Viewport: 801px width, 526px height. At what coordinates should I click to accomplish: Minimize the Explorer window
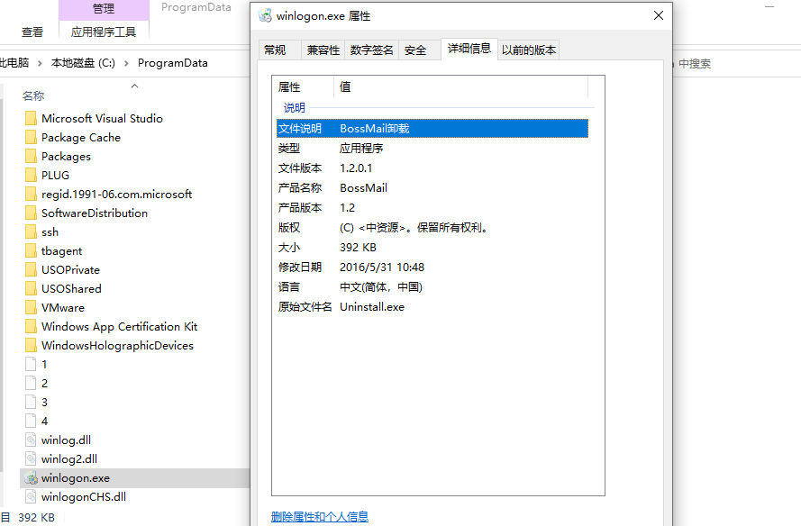point(769,6)
